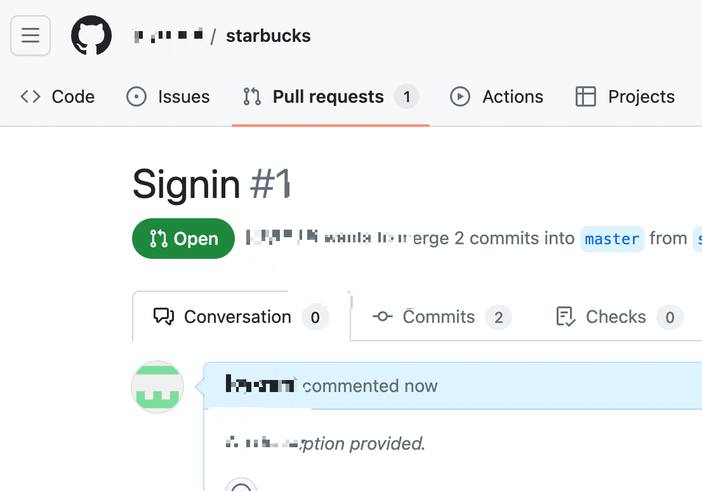Click the 'description provided' comment text
The width and height of the screenshot is (702, 491).
(326, 443)
